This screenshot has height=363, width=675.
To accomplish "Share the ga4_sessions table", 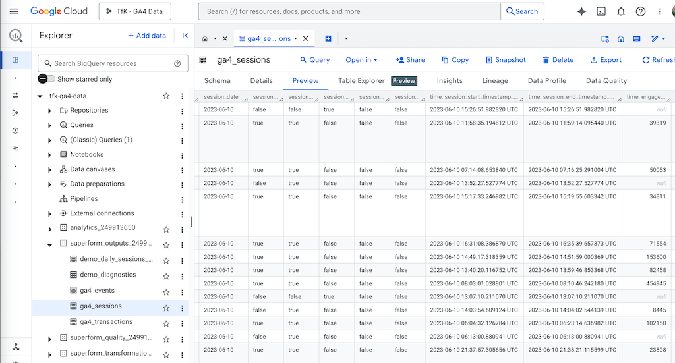I will click(x=410, y=60).
